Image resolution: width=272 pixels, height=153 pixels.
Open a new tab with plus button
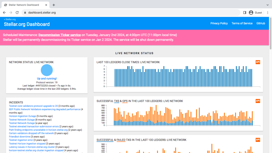(54, 5)
